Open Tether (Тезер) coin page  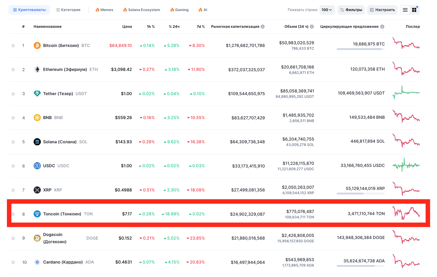(58, 94)
